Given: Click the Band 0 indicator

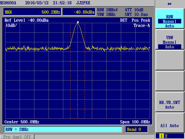Looking at the screenshot, I should coord(136,129).
